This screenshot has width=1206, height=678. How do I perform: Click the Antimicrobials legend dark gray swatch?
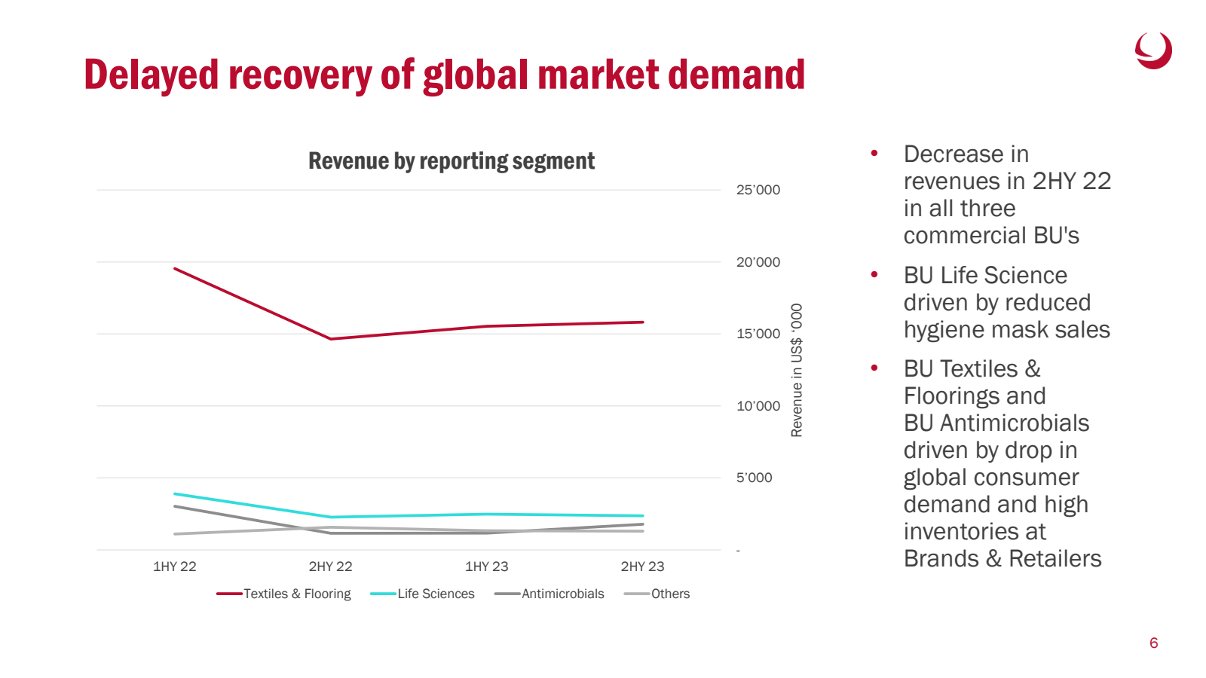507,594
